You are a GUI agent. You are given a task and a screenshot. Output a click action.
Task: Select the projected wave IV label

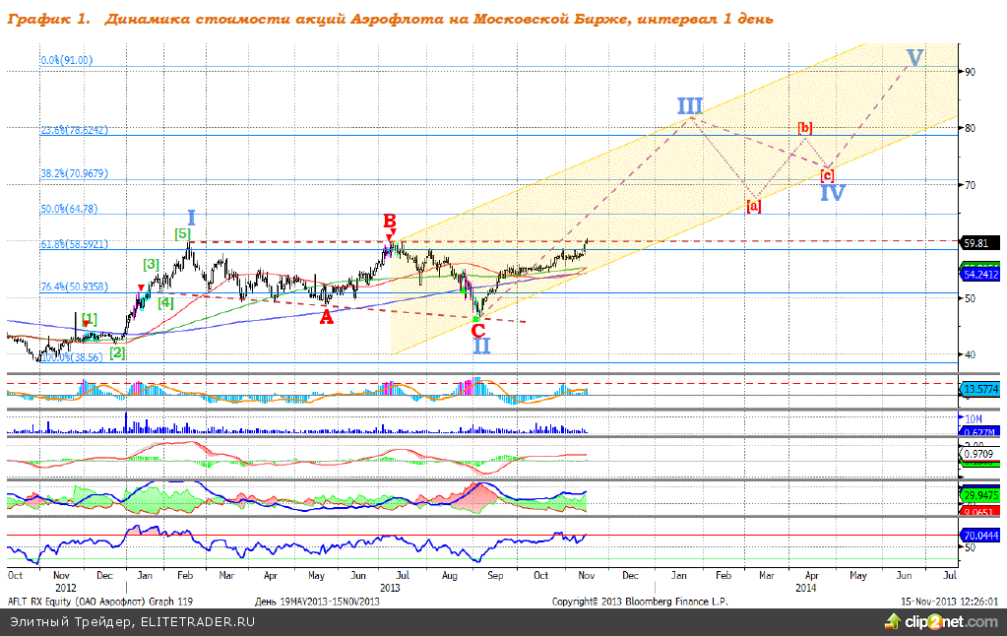coord(833,193)
